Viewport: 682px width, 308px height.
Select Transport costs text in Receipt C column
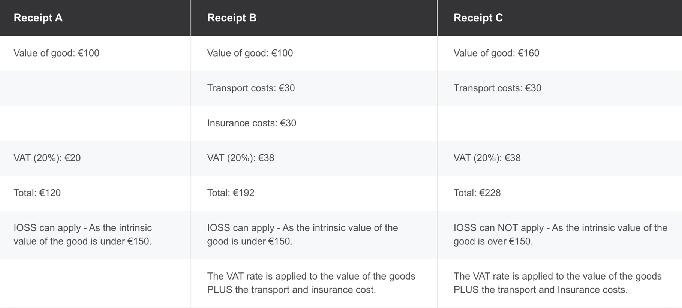(x=497, y=88)
